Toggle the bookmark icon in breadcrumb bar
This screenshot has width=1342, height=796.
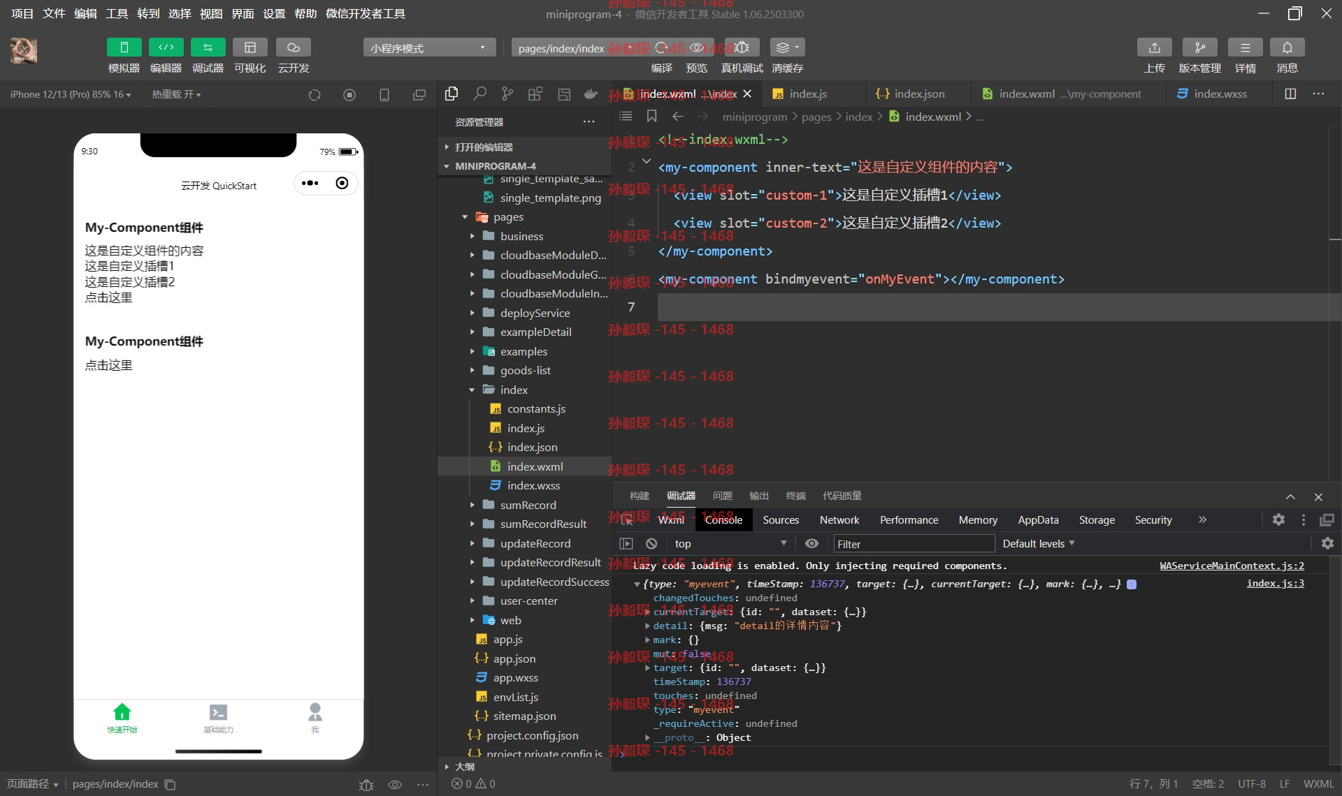651,116
